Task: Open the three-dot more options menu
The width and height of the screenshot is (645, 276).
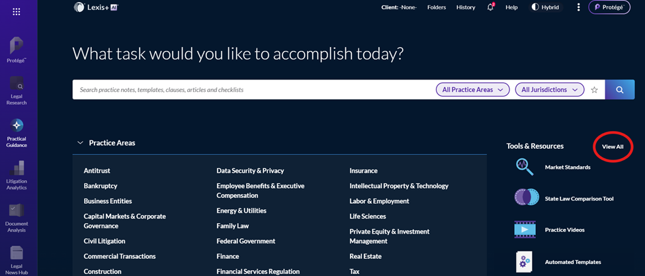Action: tap(578, 7)
